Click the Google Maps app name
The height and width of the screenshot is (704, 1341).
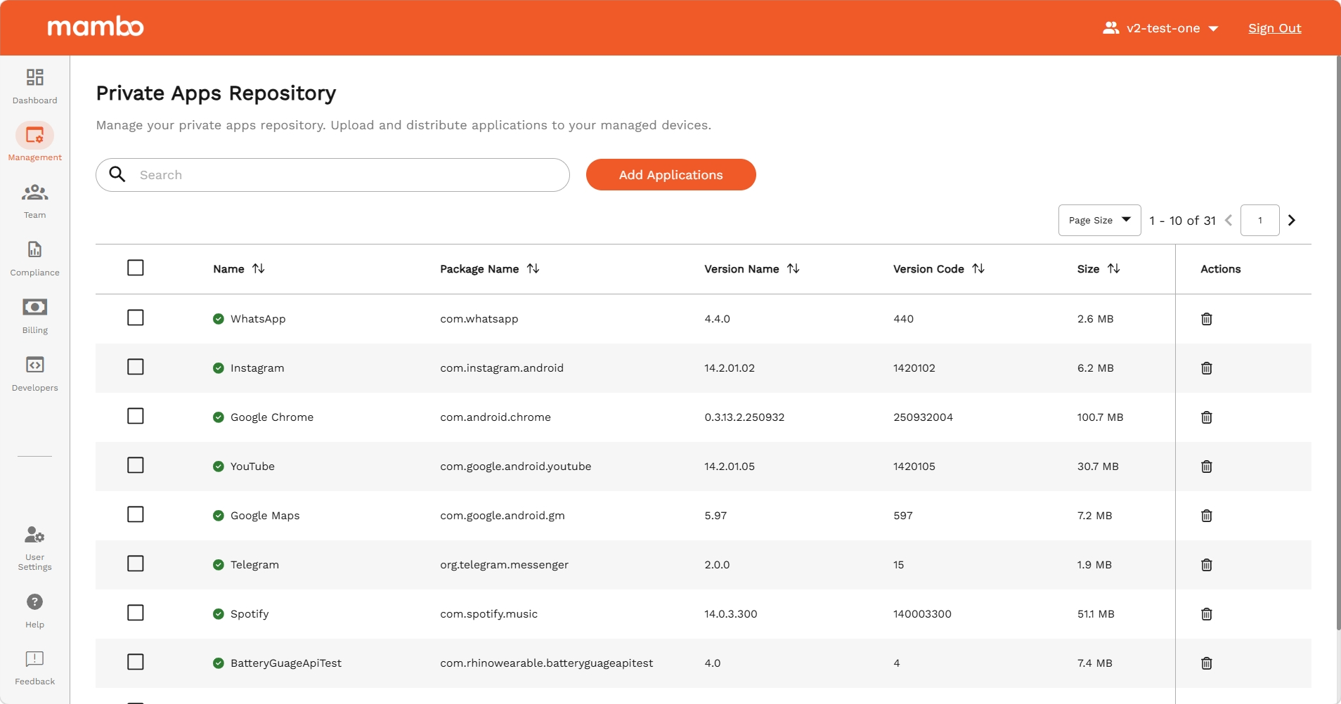[x=265, y=516]
